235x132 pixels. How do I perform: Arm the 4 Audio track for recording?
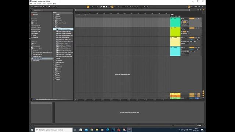pyautogui.click(x=199, y=47)
